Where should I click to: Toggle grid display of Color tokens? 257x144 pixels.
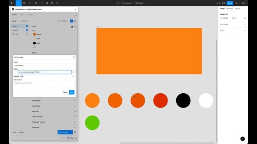point(72,27)
